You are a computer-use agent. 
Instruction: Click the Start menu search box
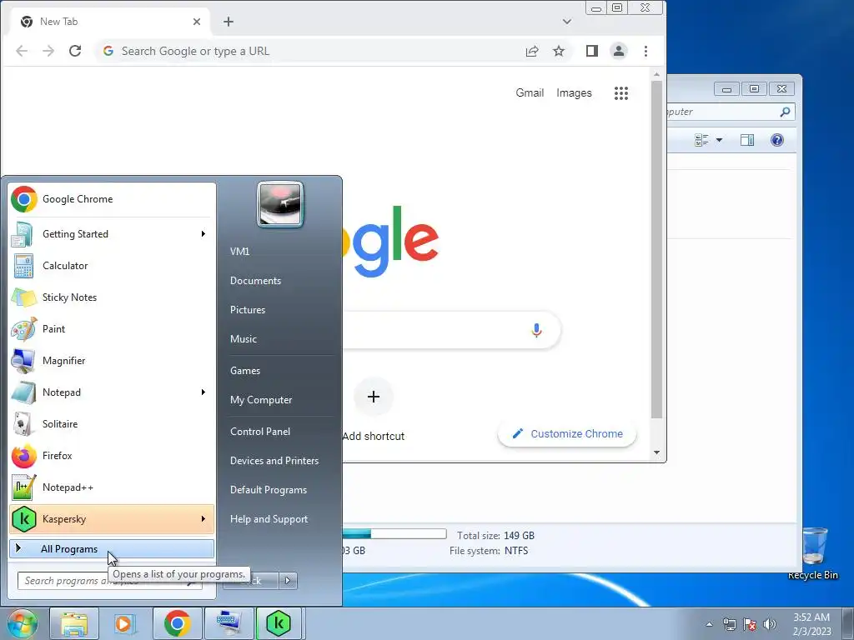pyautogui.click(x=109, y=581)
